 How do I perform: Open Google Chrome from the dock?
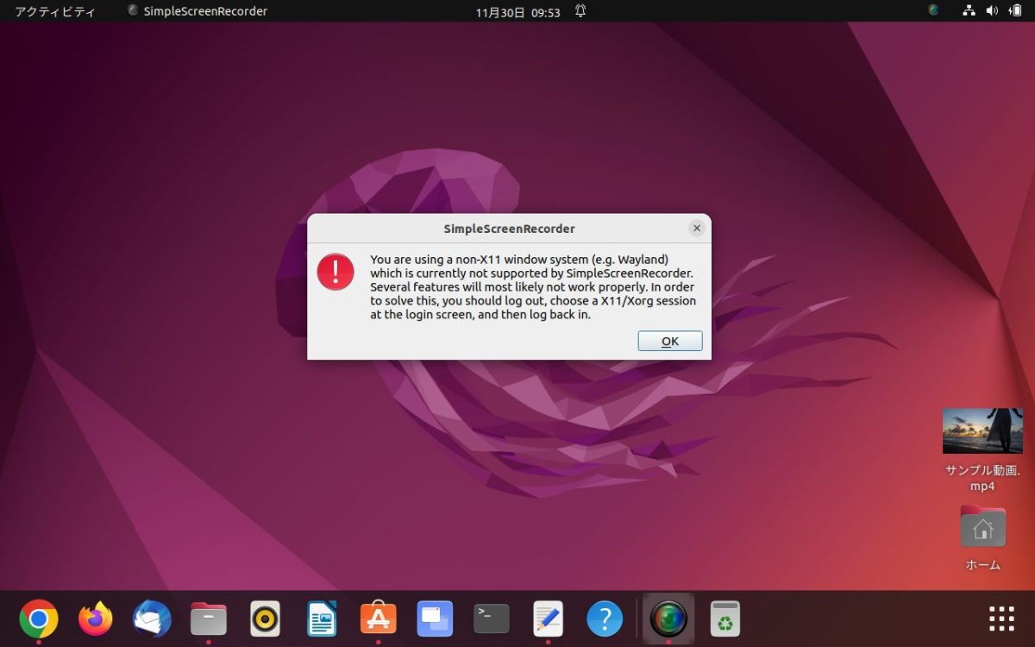tap(38, 618)
